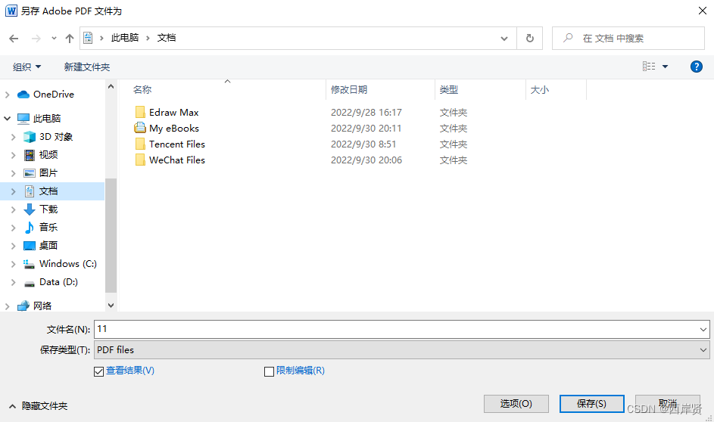
Task: Open the 选项(O) button
Action: click(516, 403)
